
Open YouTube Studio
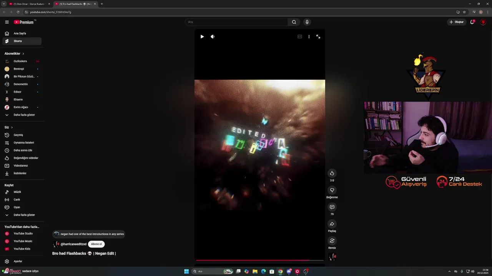[x=22, y=233]
